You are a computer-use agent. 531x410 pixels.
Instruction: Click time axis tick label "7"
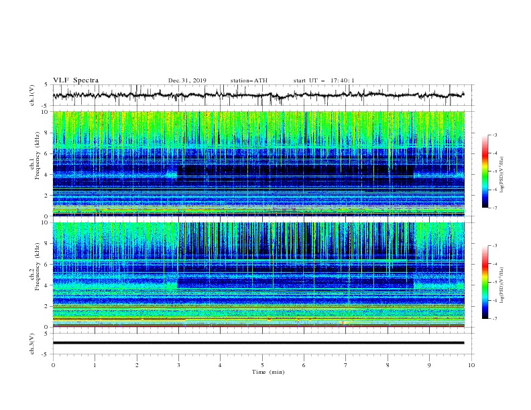[x=346, y=365]
